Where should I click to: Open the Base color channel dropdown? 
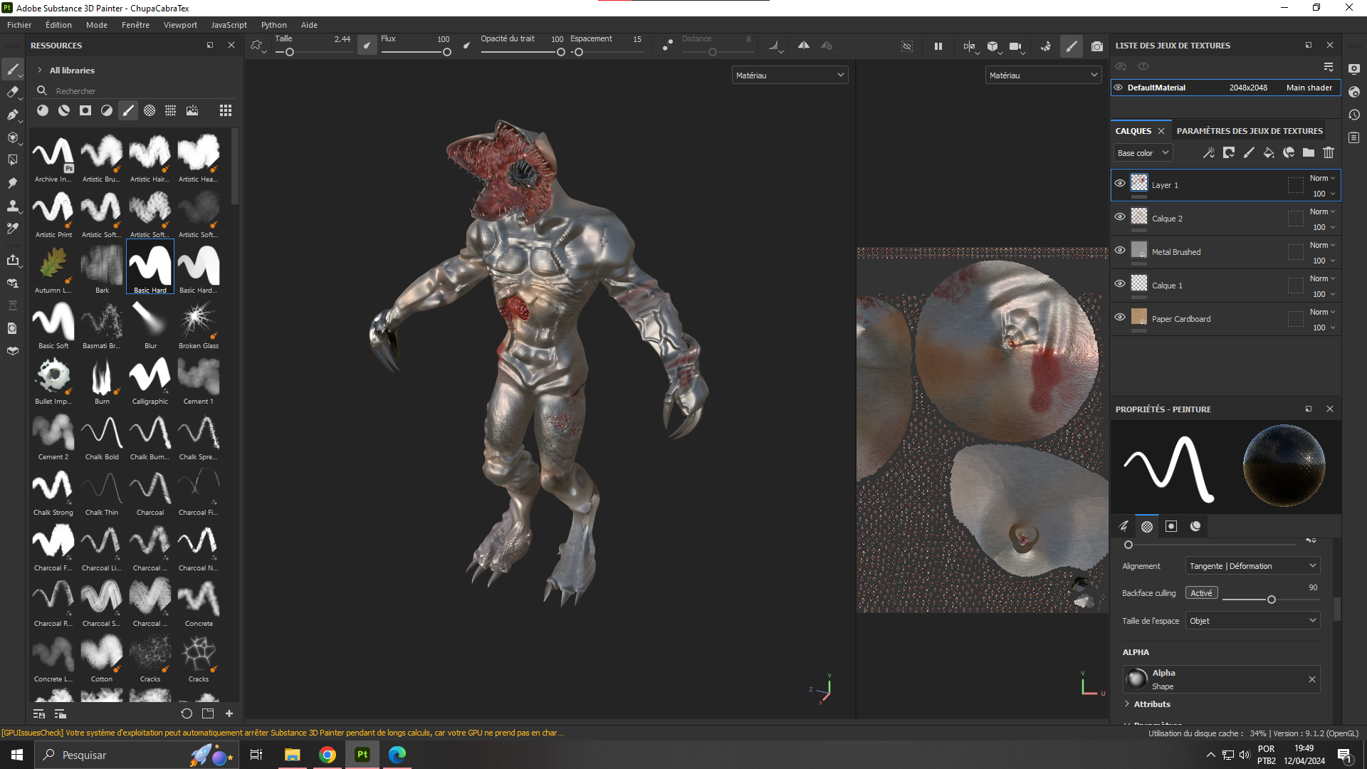1142,153
